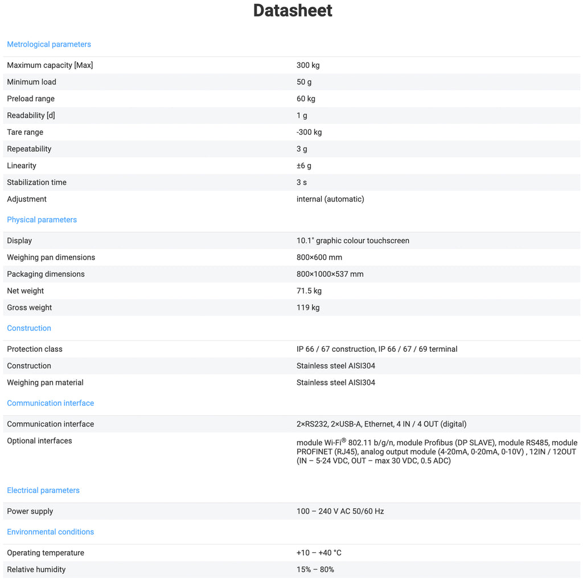Click the Minimum load row label
583x583 pixels.
click(x=31, y=82)
